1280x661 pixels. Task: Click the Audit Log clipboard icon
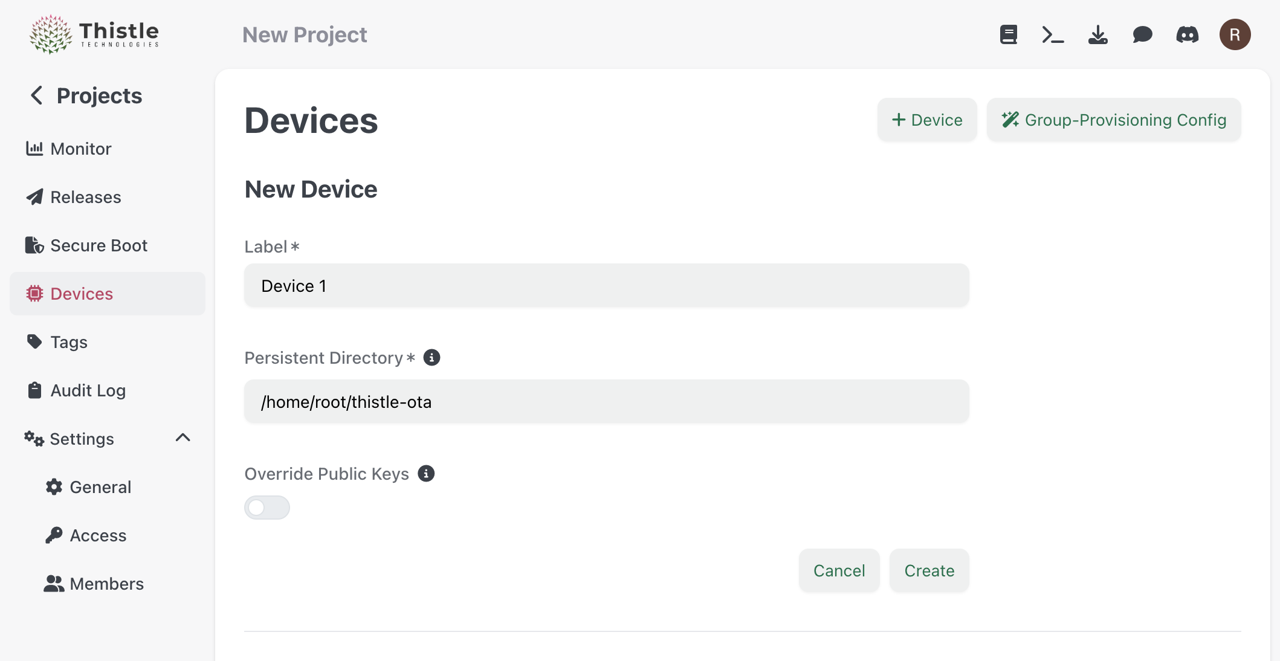[35, 390]
